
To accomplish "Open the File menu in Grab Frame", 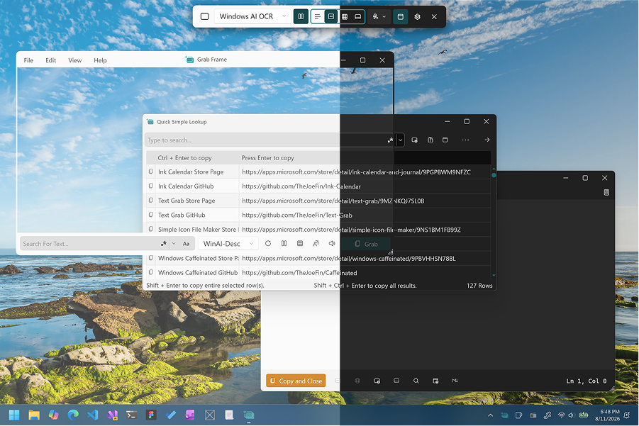I will point(28,60).
